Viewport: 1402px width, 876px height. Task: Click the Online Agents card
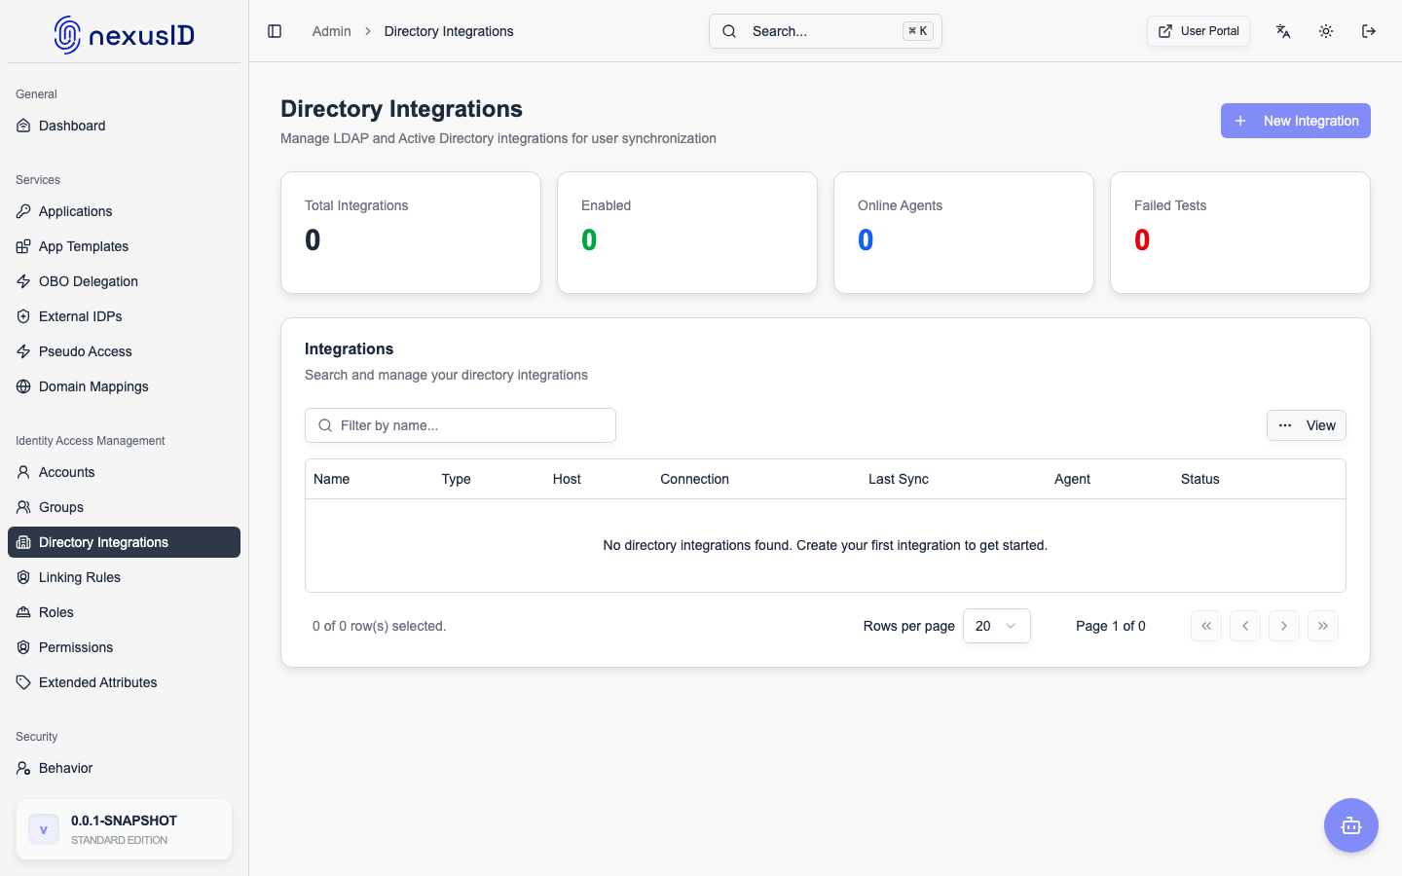pyautogui.click(x=964, y=233)
